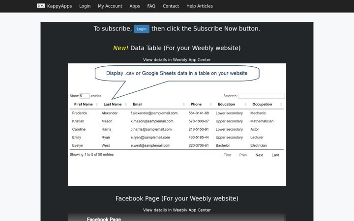The image size is (354, 221).
Task: Sort table by Phone column
Action: 196,104
